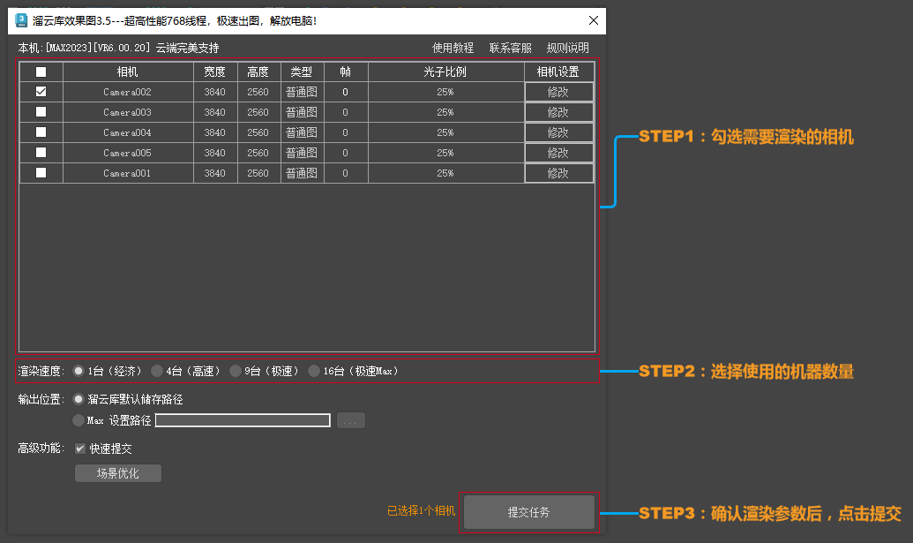
Task: Open the 规则说明 link
Action: (568, 48)
